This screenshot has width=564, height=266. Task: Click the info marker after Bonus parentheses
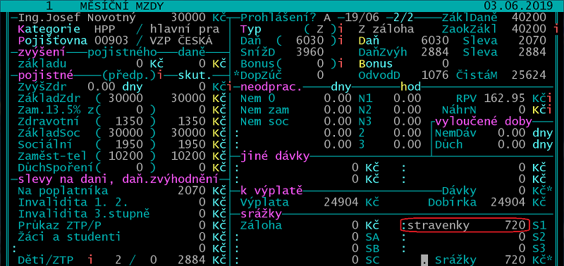coord(341,64)
